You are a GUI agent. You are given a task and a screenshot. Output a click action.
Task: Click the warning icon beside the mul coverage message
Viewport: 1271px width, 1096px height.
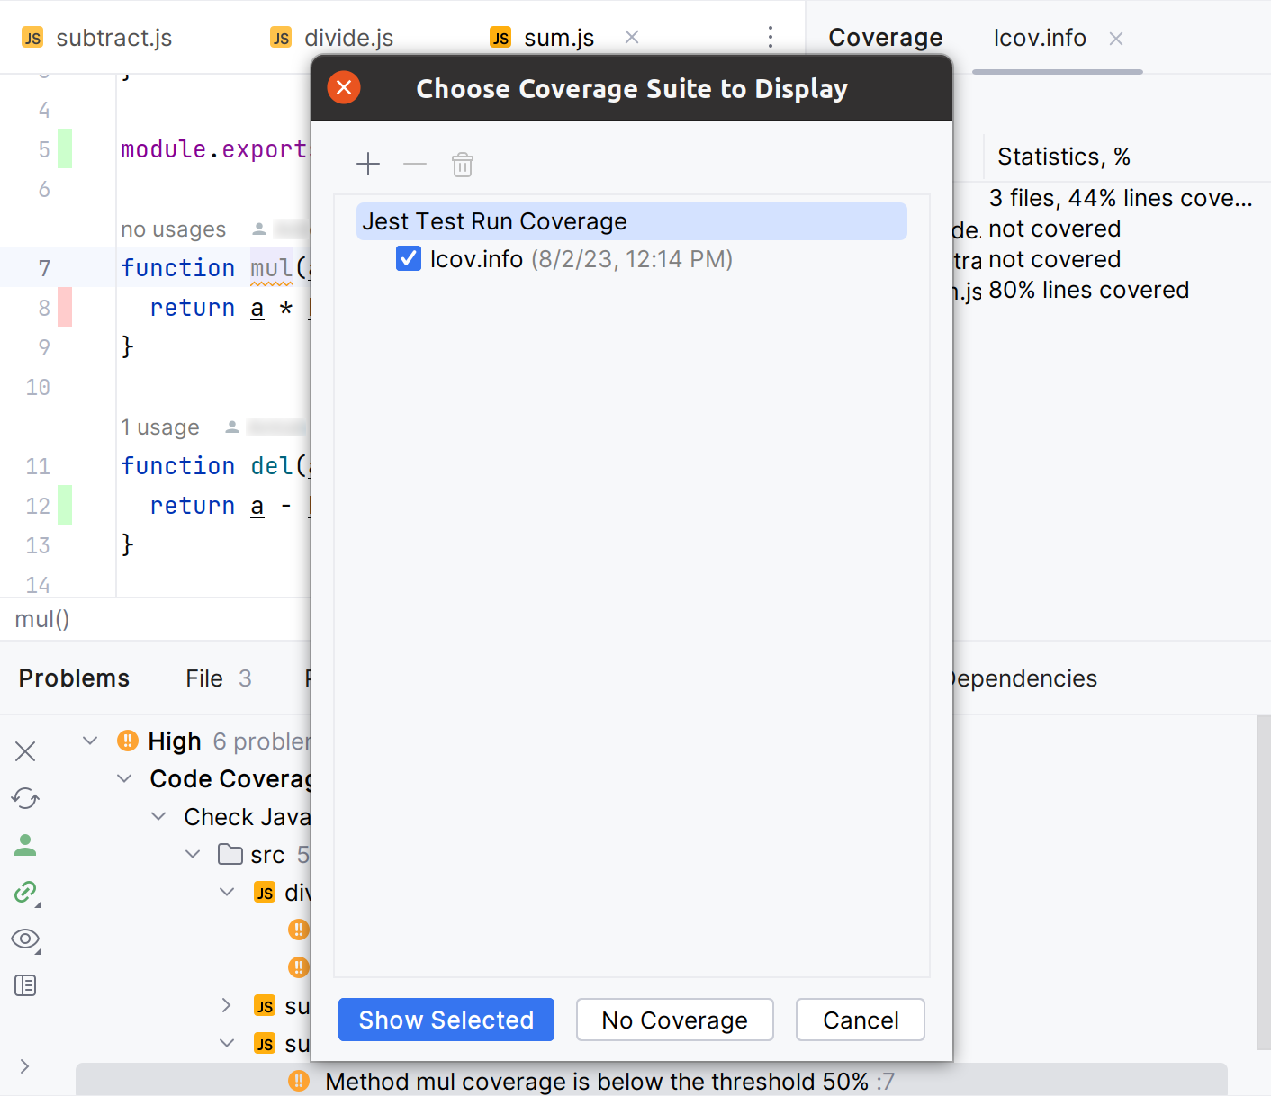[x=298, y=1081]
